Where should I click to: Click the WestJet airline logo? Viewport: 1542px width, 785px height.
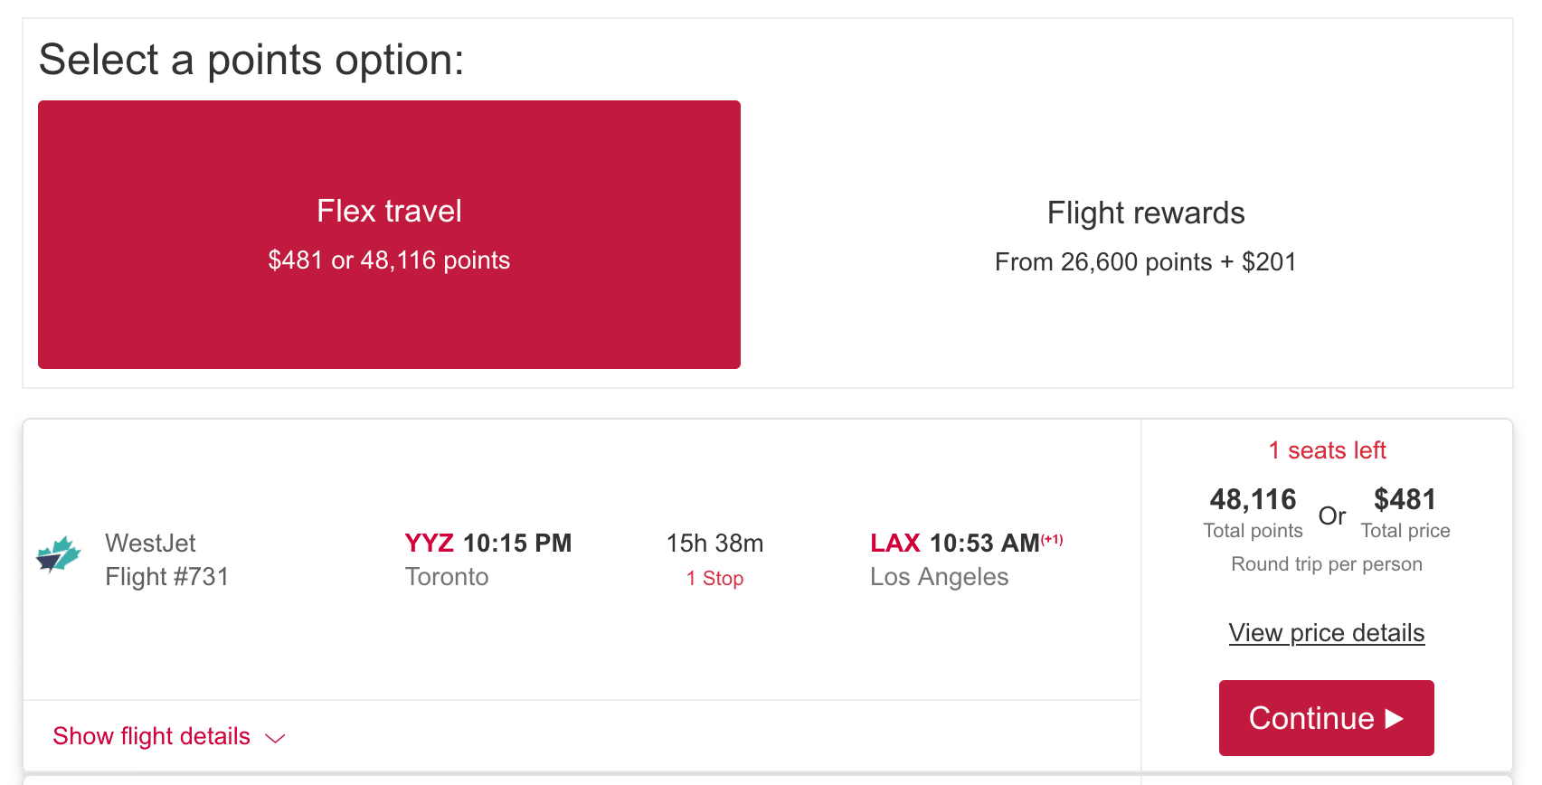click(x=59, y=554)
